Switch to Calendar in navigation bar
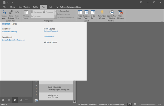The width and height of the screenshot is (164, 106). point(9,100)
